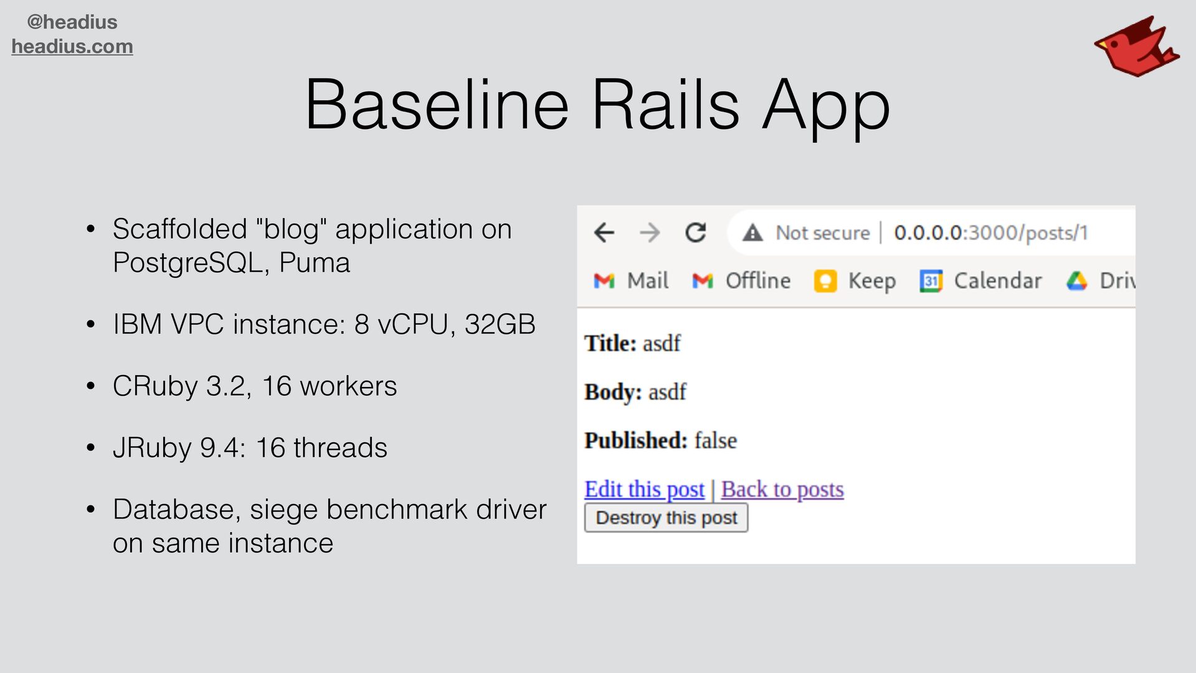Click the Calendar bookmark label
Image resolution: width=1196 pixels, height=673 pixels.
click(997, 281)
